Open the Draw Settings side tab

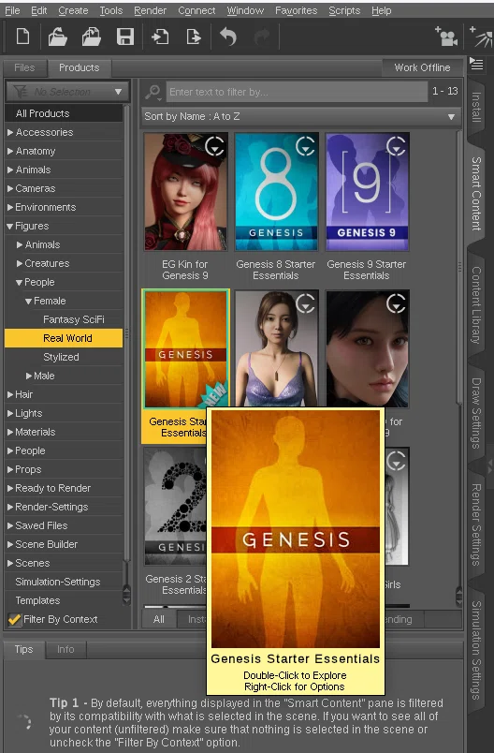[476, 413]
